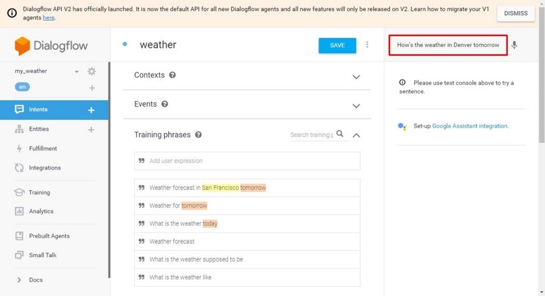Focus the test console input field
The height and width of the screenshot is (296, 545).
click(448, 45)
